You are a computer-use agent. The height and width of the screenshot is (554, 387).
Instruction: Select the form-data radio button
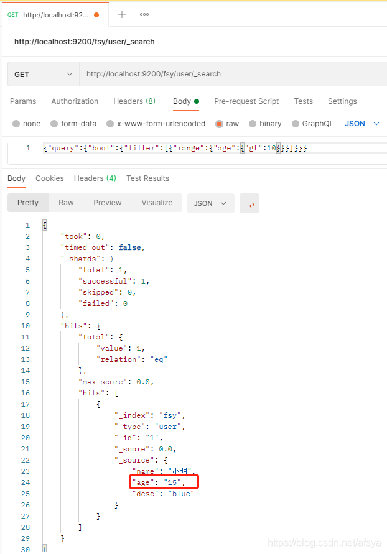(x=55, y=124)
